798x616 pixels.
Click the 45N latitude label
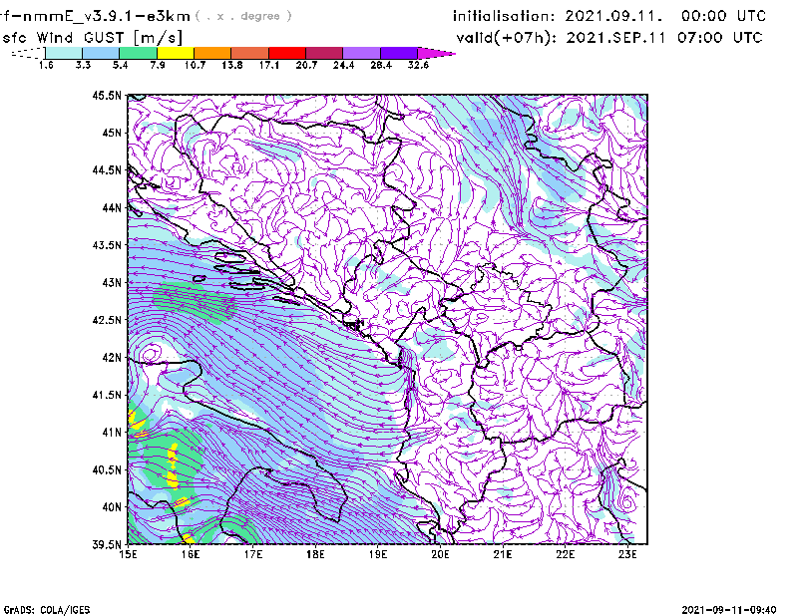[112, 133]
